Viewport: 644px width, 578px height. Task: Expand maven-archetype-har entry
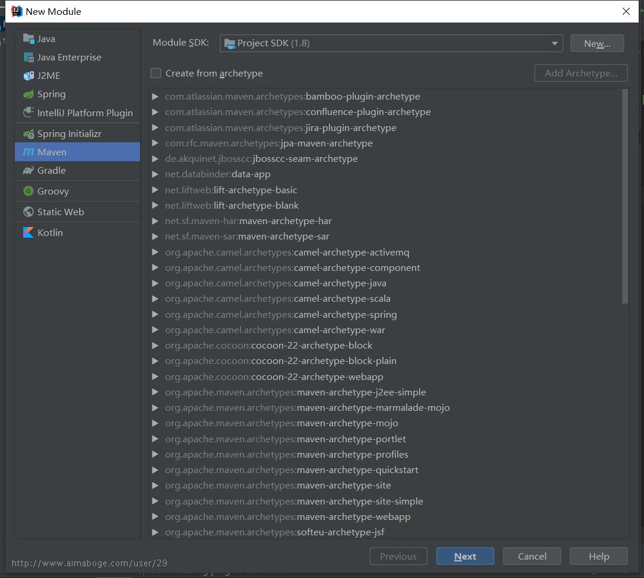tap(155, 221)
